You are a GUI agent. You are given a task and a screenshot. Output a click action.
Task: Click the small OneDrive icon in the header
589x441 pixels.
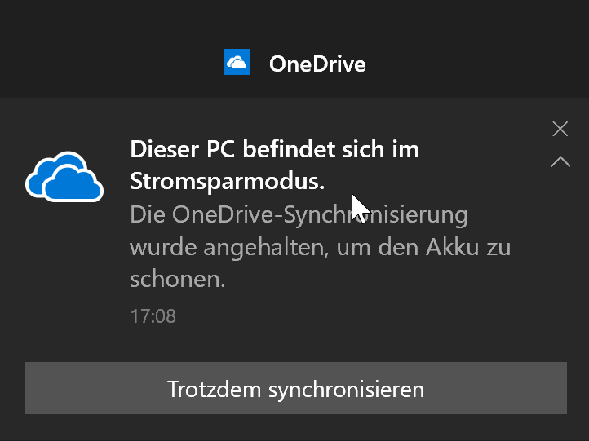coord(237,63)
